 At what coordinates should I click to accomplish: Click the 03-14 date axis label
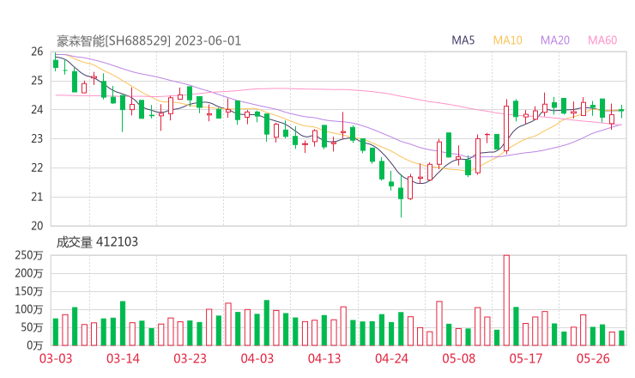tap(123, 358)
